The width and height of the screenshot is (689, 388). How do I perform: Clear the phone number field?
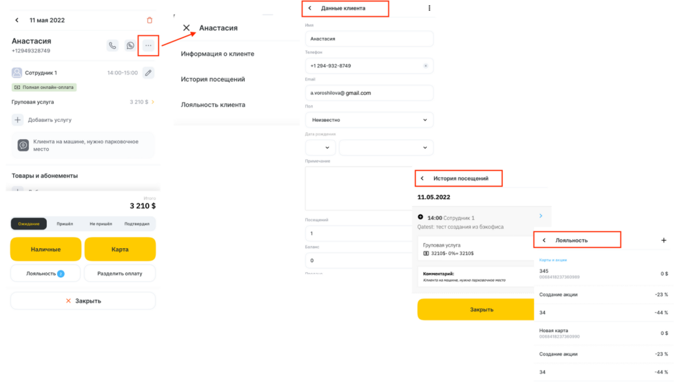(x=425, y=66)
